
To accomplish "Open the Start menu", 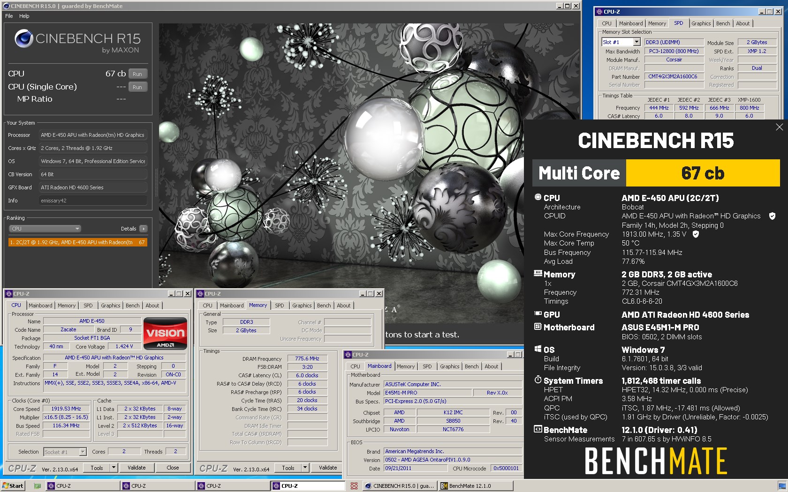I will tap(13, 486).
